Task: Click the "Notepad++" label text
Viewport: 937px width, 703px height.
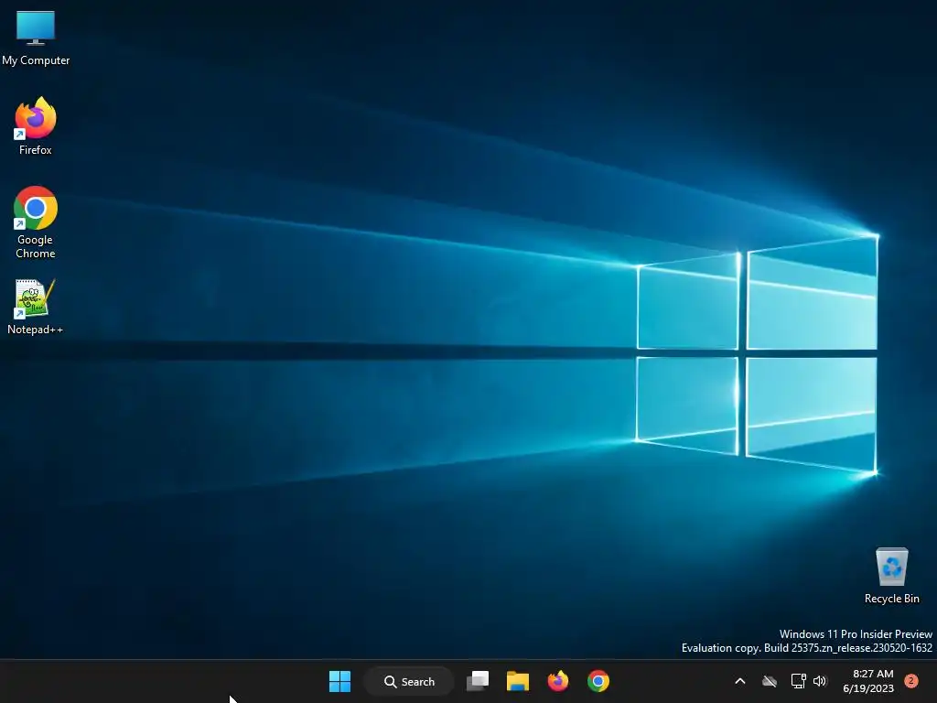Action: 36,330
